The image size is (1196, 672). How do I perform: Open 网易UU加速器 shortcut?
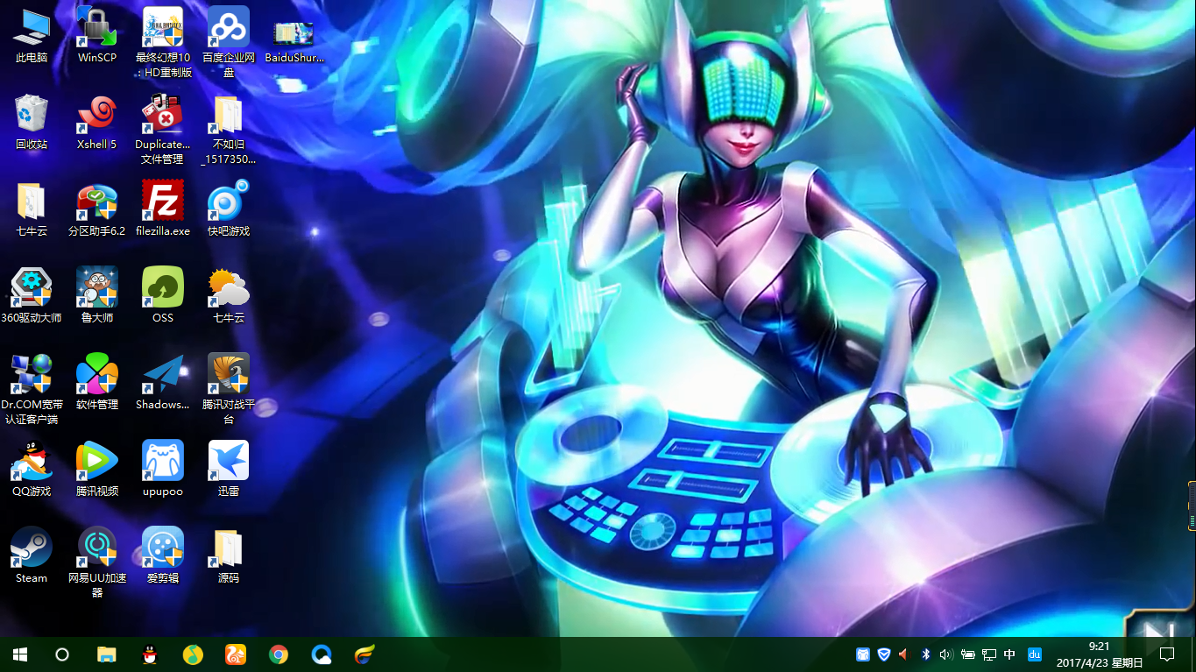click(97, 562)
